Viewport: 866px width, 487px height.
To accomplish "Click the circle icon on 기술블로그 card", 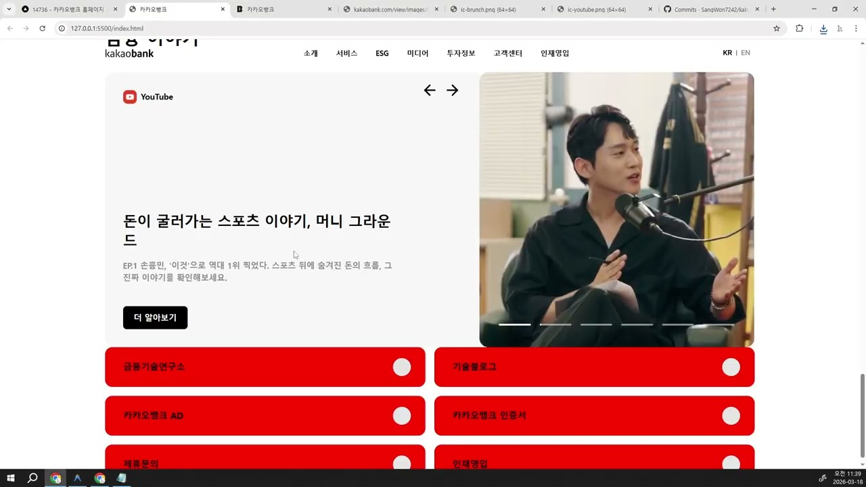I will tap(731, 367).
